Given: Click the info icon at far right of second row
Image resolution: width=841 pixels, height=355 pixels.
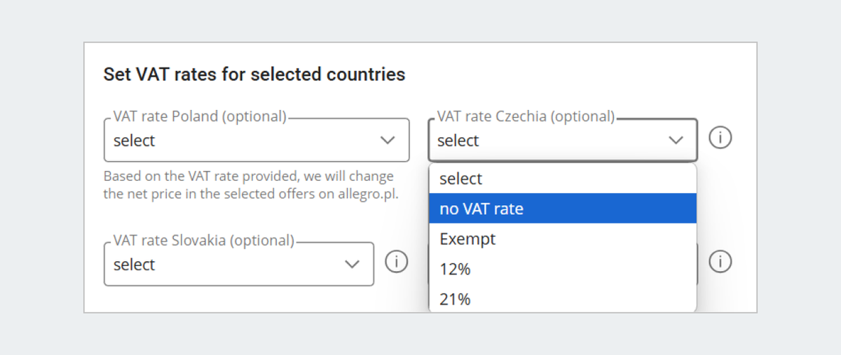Looking at the screenshot, I should coord(720,262).
